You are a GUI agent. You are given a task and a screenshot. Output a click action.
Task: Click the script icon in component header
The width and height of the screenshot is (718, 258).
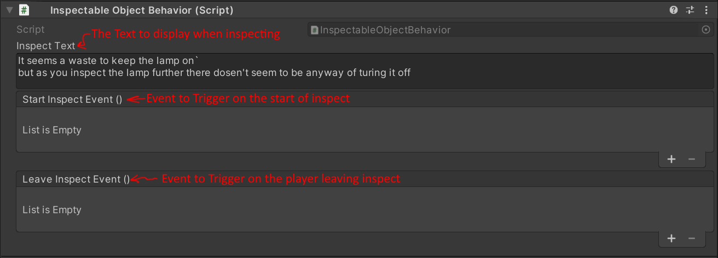tap(24, 10)
